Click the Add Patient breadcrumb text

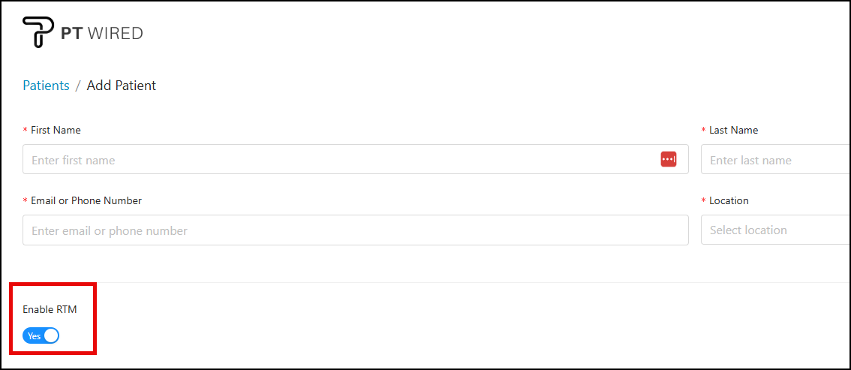tap(122, 86)
